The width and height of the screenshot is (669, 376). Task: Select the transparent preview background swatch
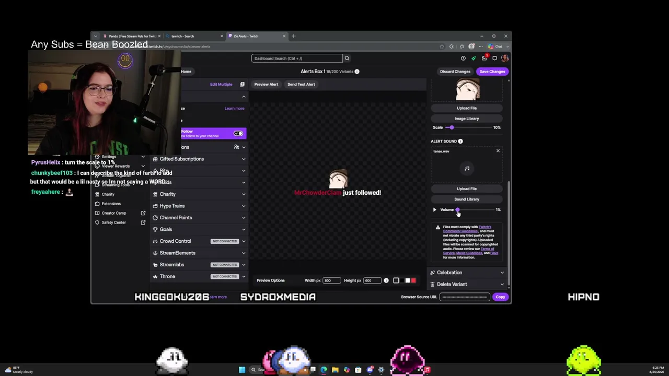[x=396, y=280]
